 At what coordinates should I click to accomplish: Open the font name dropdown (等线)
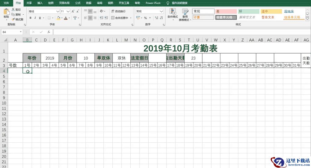pos(58,11)
